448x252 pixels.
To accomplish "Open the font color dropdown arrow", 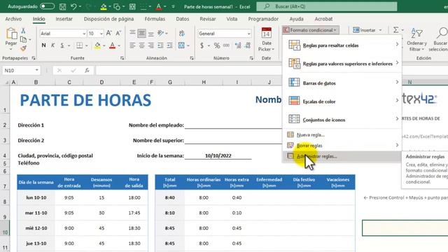I will coord(119,45).
